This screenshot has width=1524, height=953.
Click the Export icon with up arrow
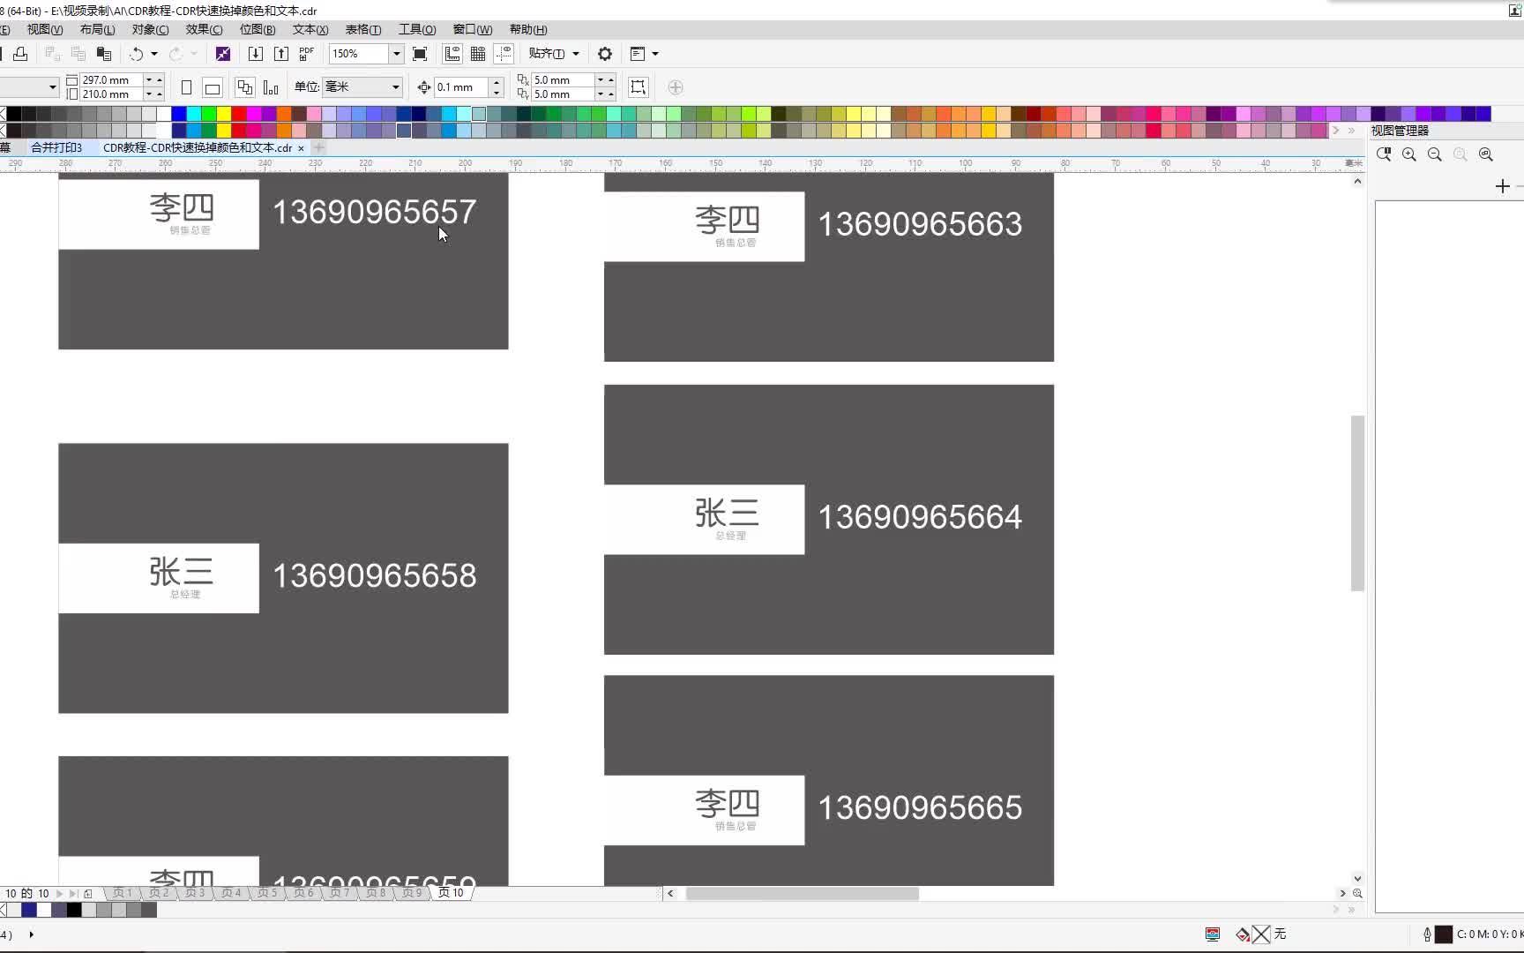tap(281, 54)
